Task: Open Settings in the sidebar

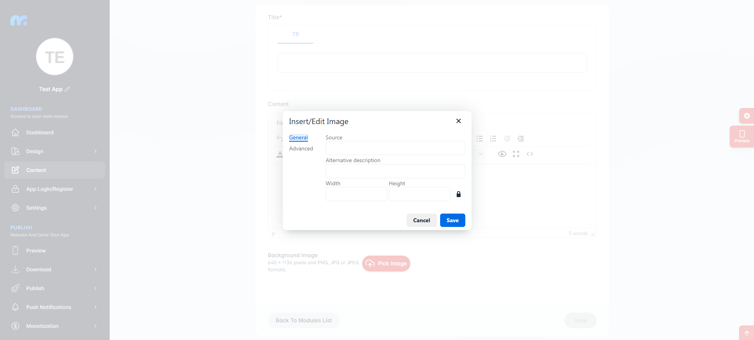Action: click(x=55, y=208)
